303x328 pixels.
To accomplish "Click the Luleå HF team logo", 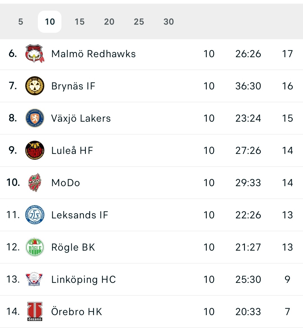I will 35,151.
